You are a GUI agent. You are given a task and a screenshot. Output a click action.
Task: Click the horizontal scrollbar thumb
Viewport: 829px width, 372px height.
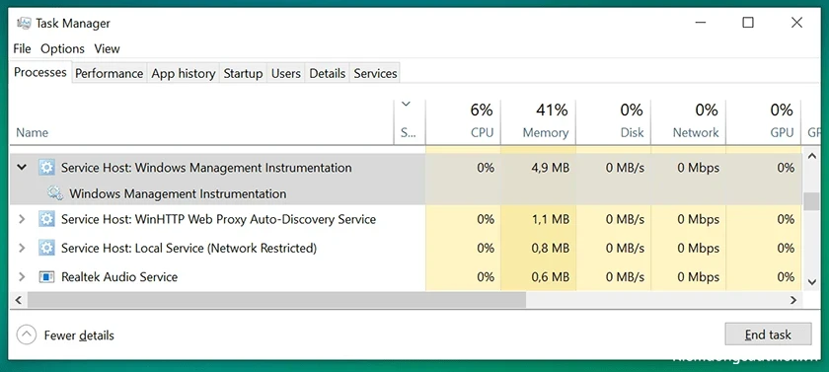[x=276, y=300]
